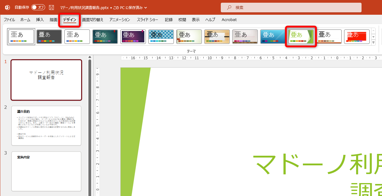Apply the teal Ion theme
The height and width of the screenshot is (196, 382).
click(105, 36)
